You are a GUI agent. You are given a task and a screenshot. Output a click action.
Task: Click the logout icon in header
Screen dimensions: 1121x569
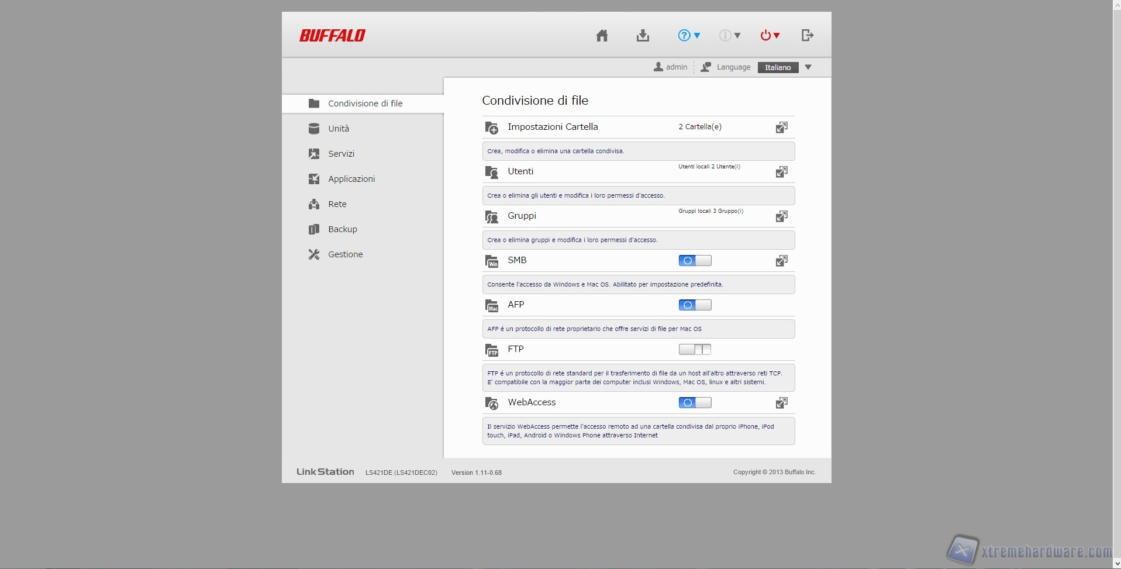(x=807, y=36)
